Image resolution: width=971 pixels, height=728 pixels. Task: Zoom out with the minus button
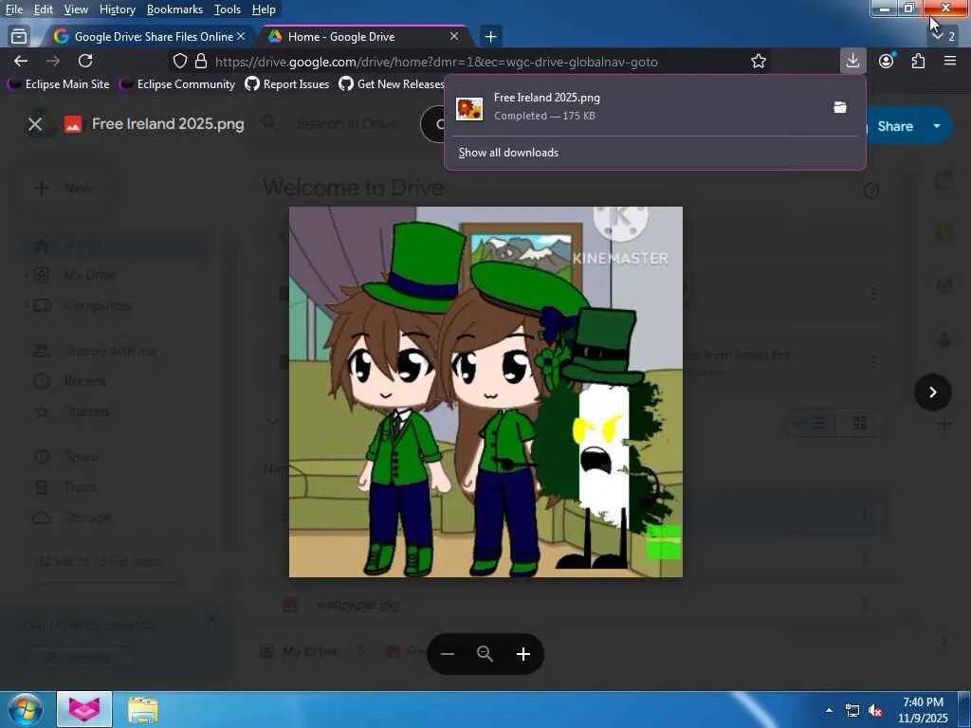tap(448, 654)
